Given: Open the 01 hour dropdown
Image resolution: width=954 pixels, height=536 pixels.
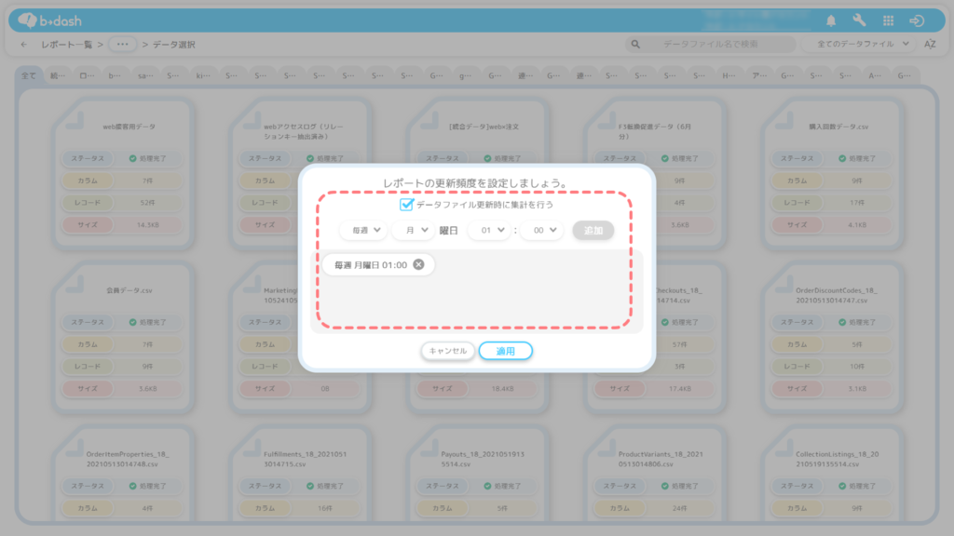Looking at the screenshot, I should tap(490, 231).
